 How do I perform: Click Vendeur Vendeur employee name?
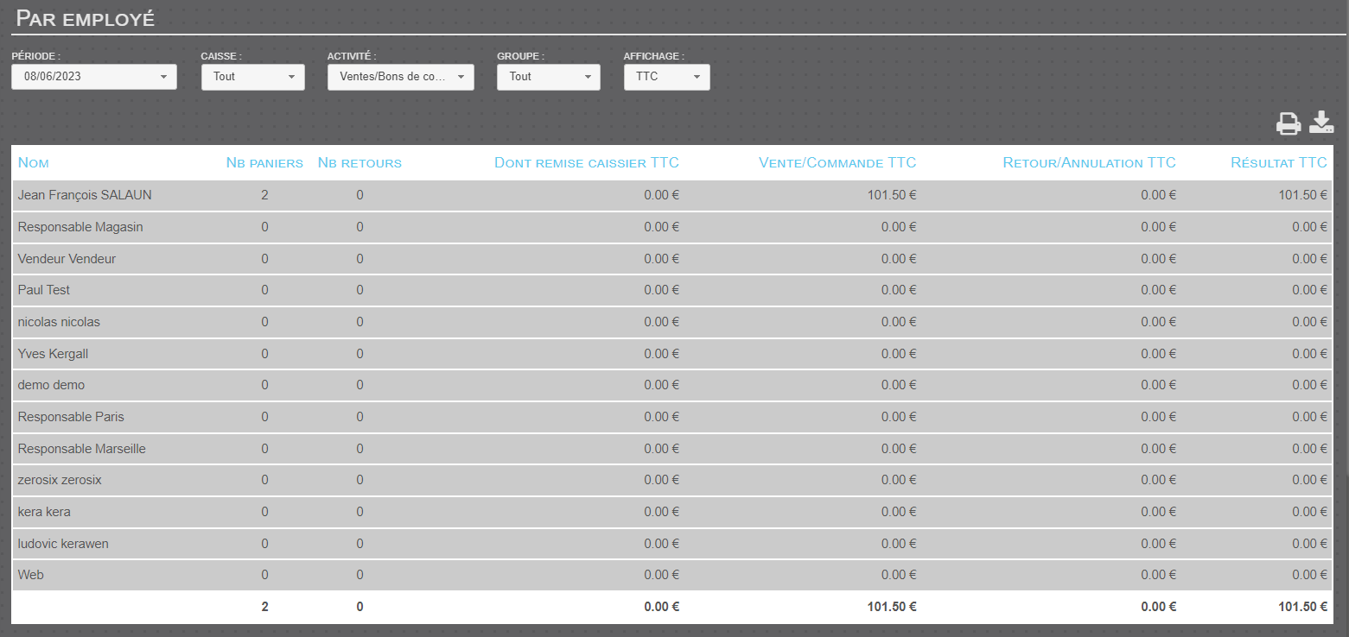pos(67,259)
